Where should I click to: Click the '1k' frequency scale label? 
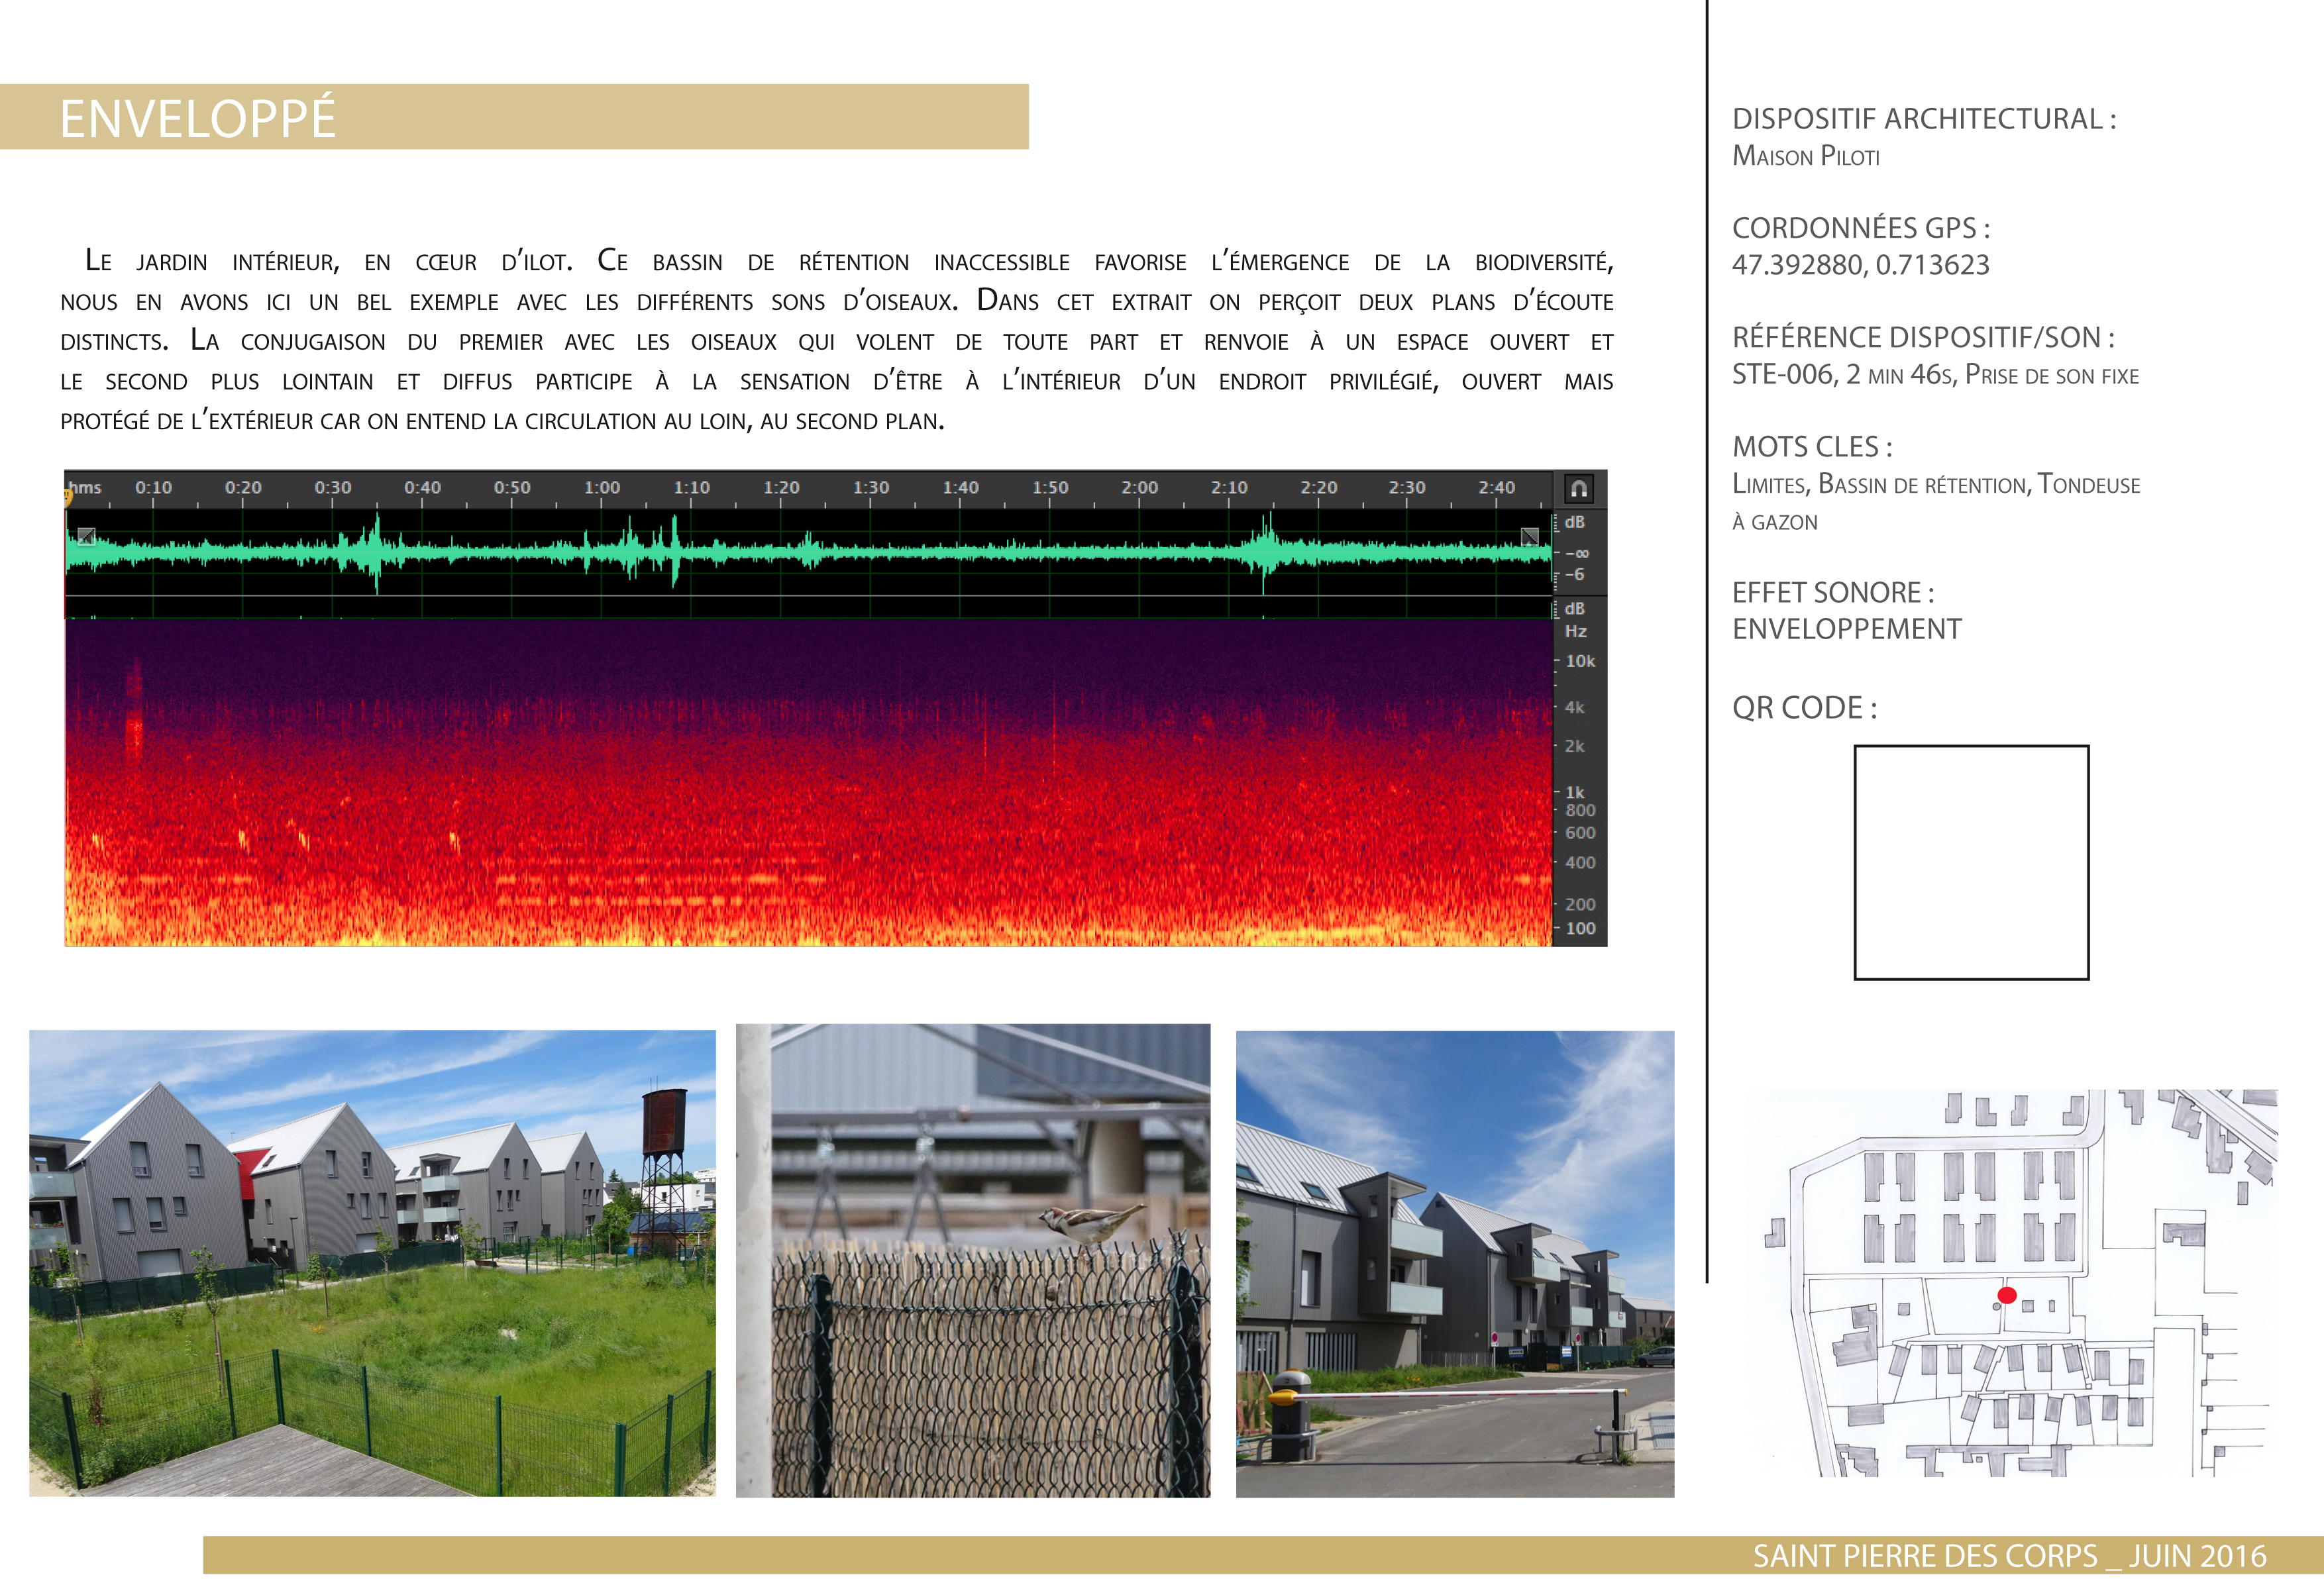point(1574,792)
